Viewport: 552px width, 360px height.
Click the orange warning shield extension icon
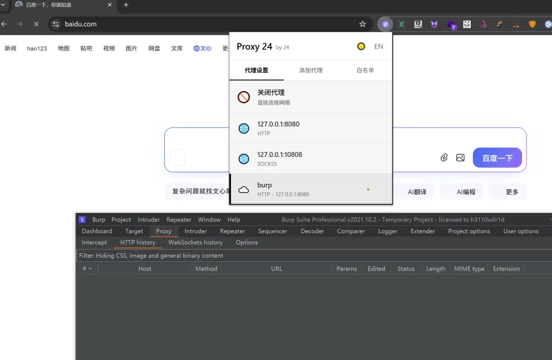click(532, 25)
